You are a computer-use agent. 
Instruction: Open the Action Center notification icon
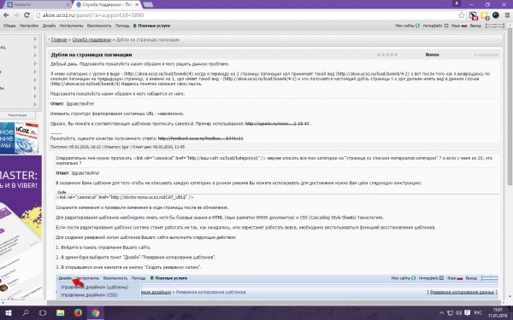467,313
